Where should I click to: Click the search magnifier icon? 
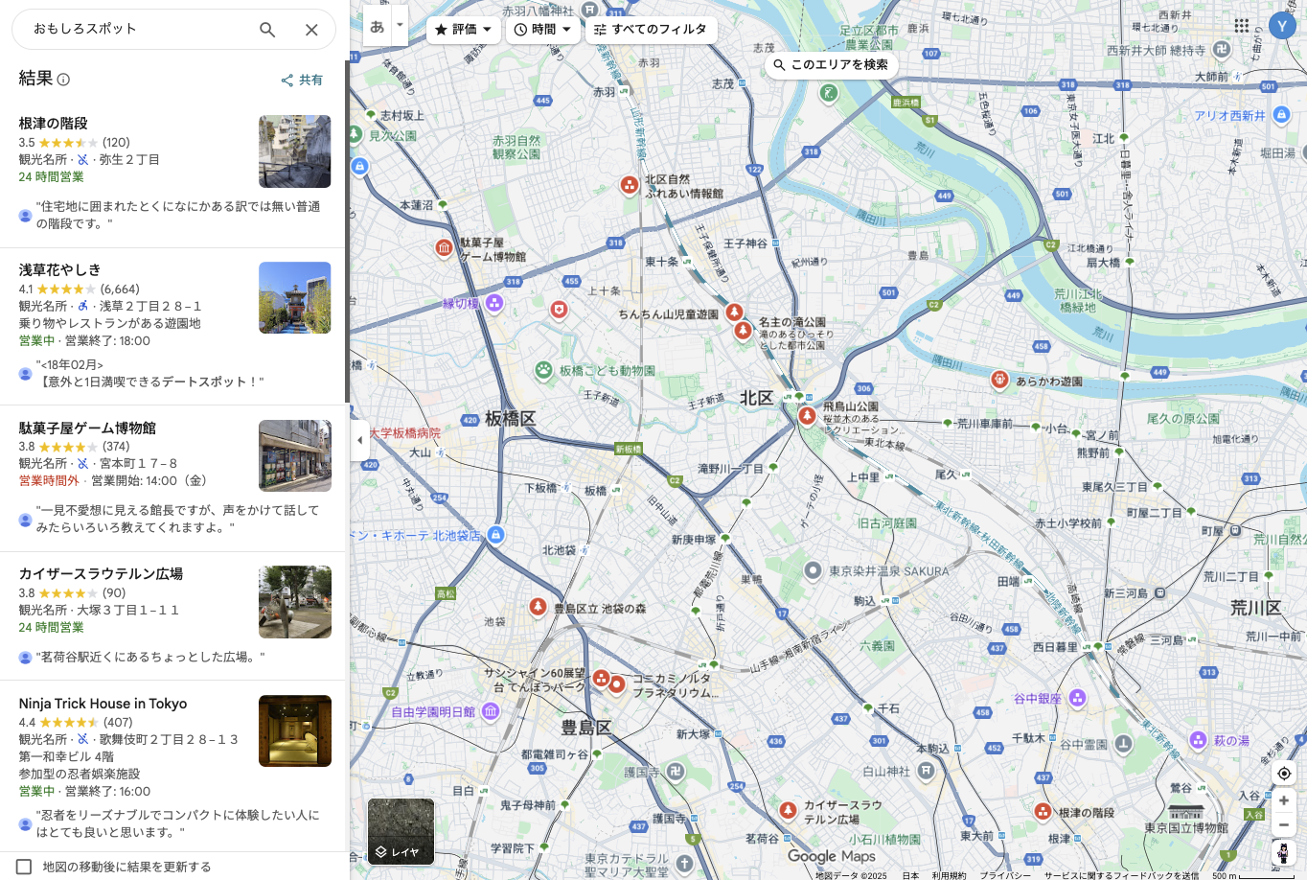[x=267, y=30]
